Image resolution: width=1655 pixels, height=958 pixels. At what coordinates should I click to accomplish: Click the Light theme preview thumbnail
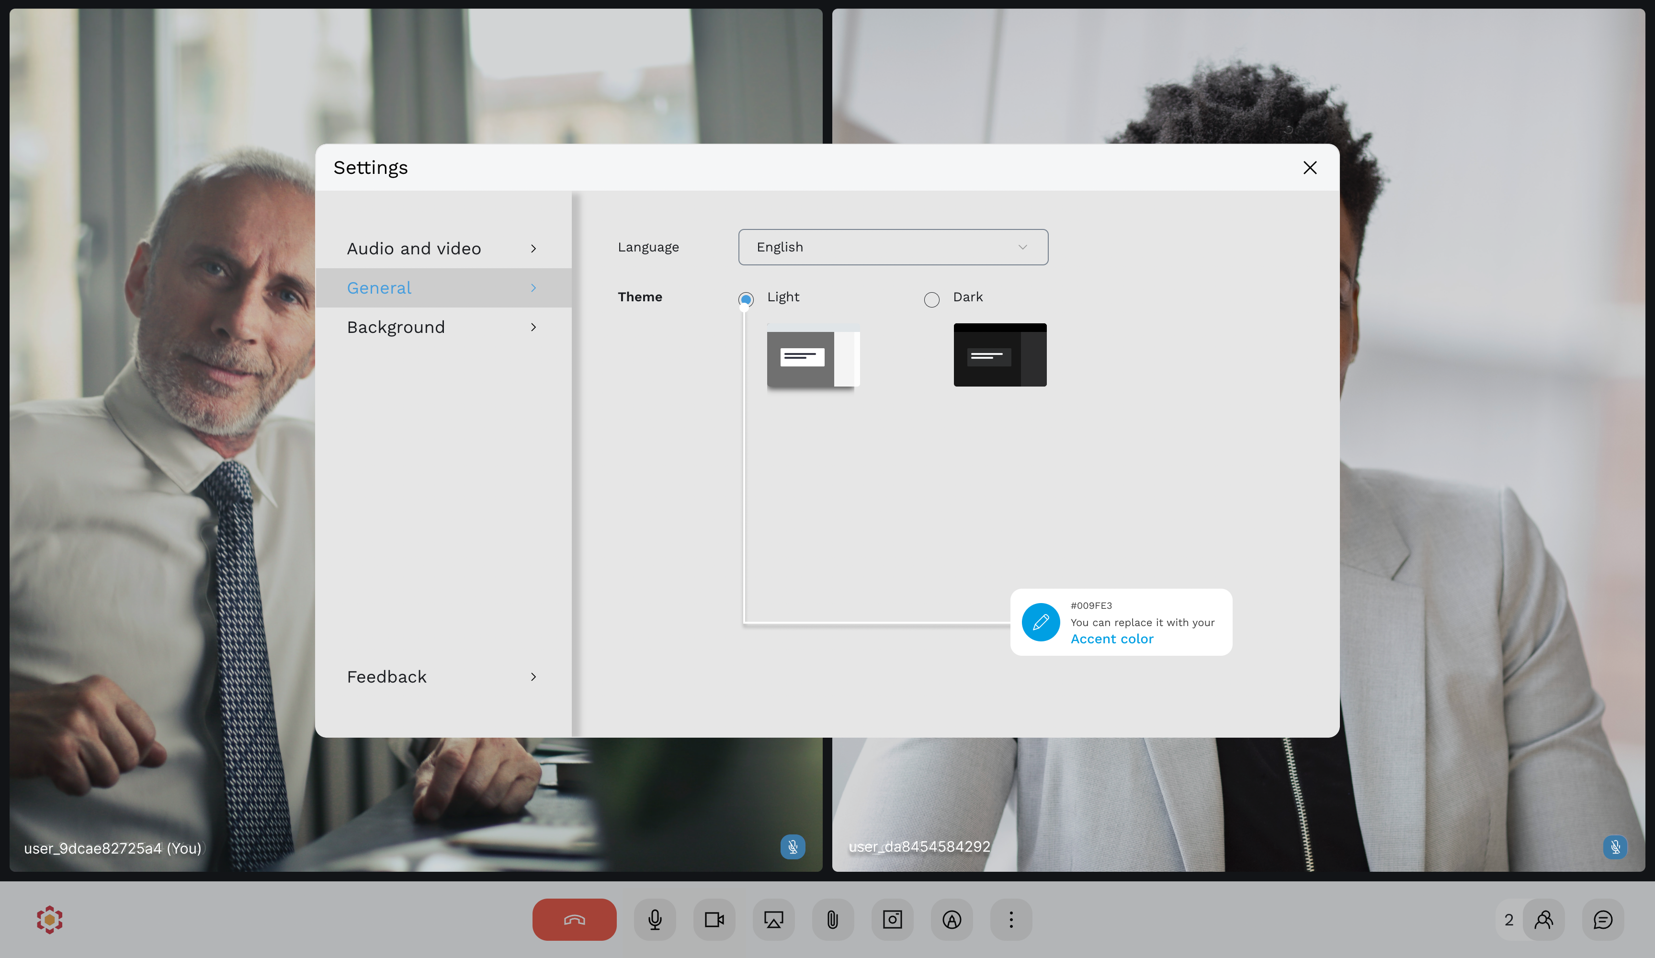[813, 355]
